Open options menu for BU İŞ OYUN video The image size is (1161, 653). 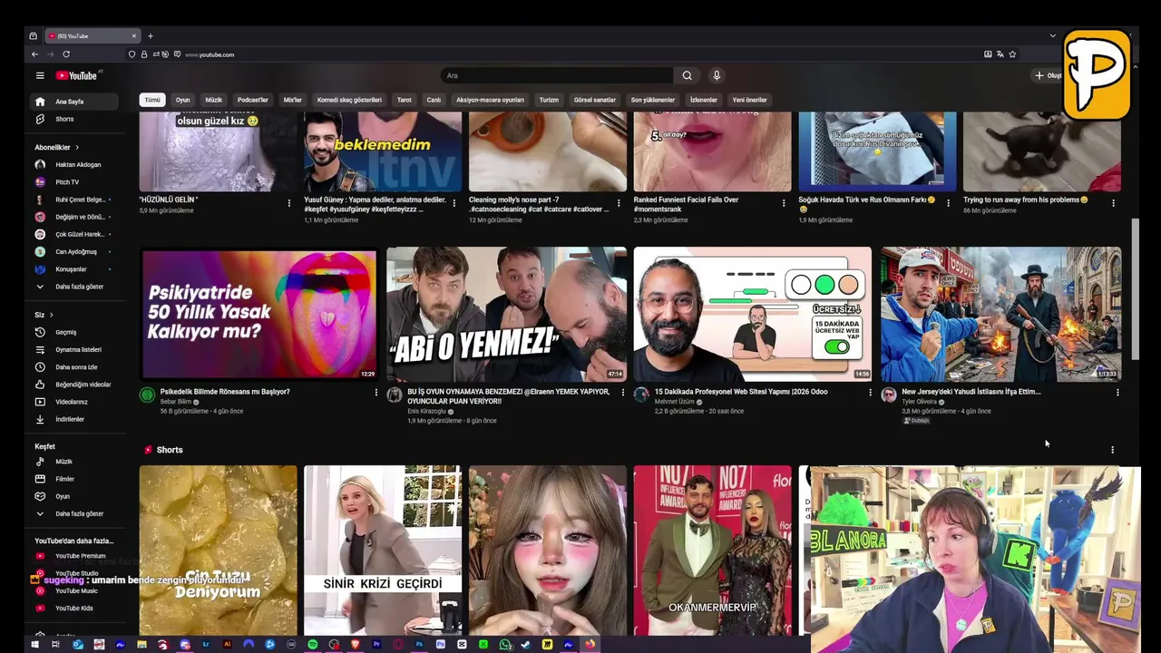tap(623, 393)
